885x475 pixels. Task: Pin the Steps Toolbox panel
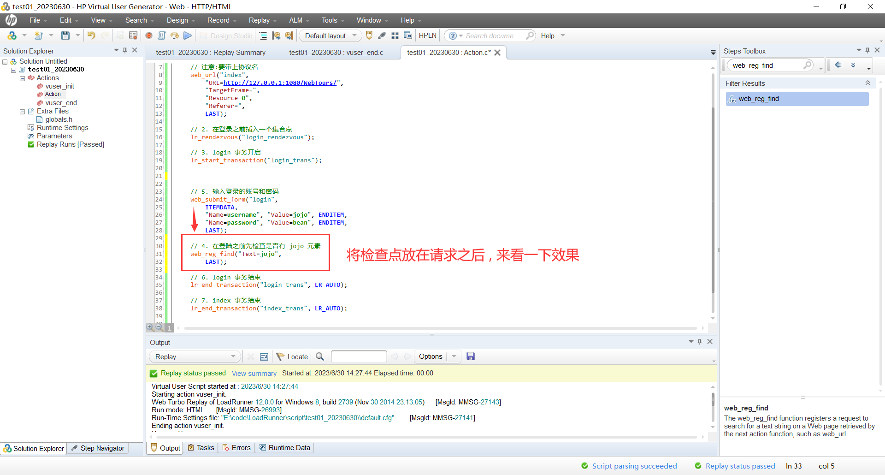[x=867, y=50]
